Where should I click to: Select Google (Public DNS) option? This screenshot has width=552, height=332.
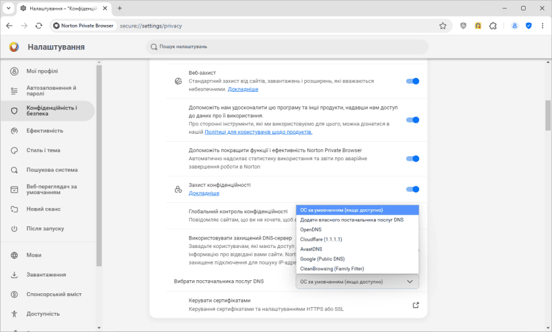tap(357, 259)
